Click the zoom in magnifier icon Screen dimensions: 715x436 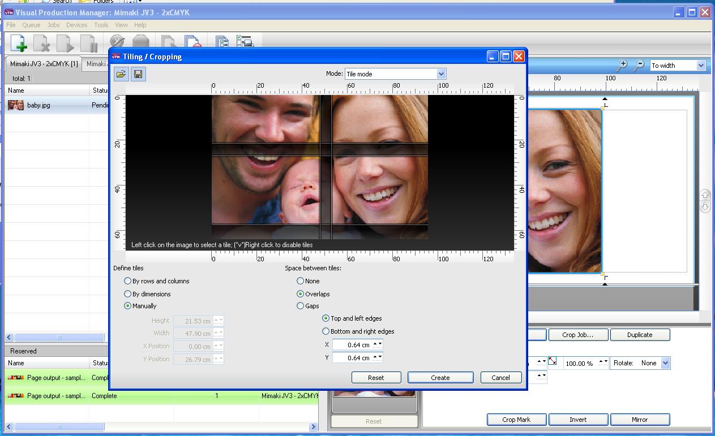coord(622,66)
